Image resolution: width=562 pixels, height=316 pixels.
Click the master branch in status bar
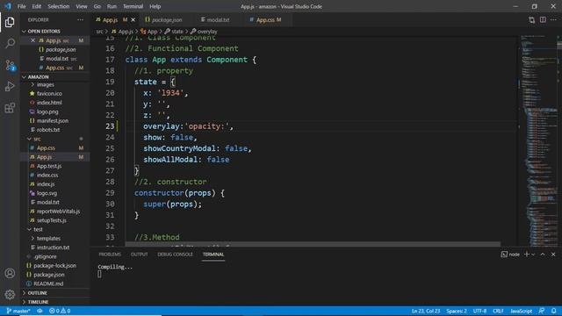(x=18, y=311)
